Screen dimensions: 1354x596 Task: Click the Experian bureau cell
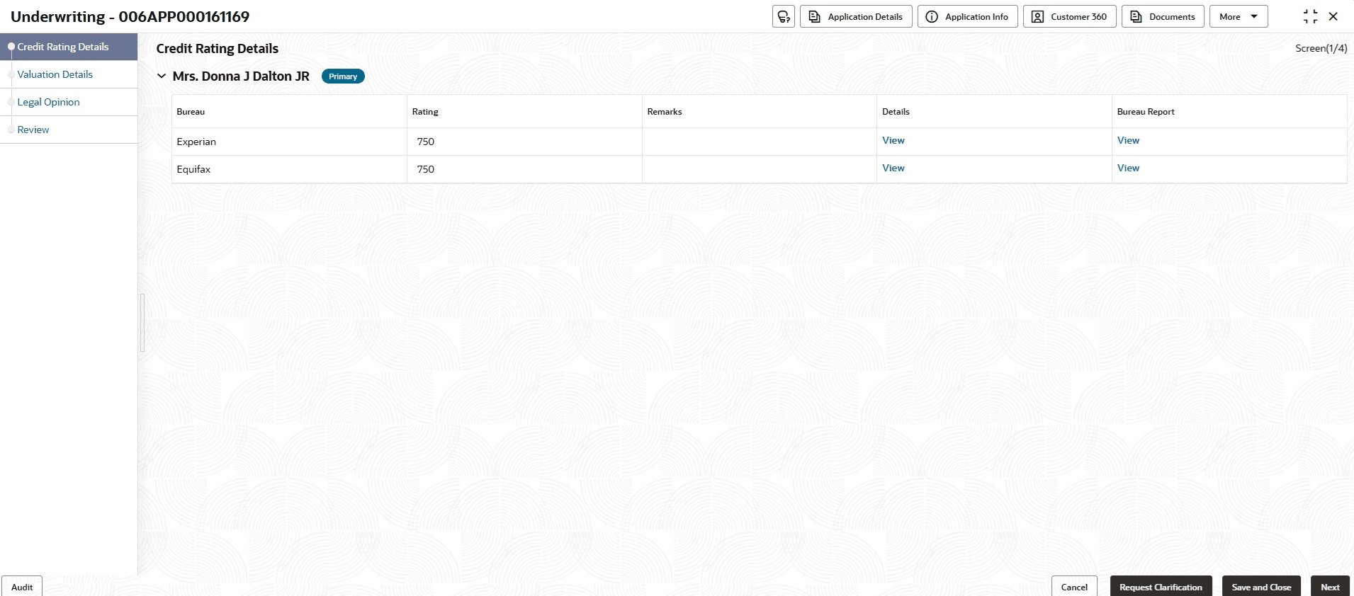tap(289, 142)
